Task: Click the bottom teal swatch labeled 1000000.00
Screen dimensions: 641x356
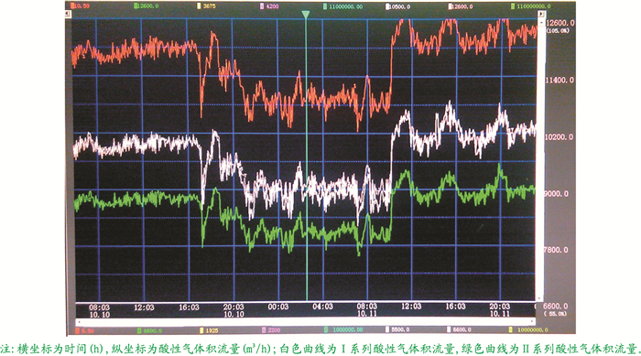Action: click(326, 329)
